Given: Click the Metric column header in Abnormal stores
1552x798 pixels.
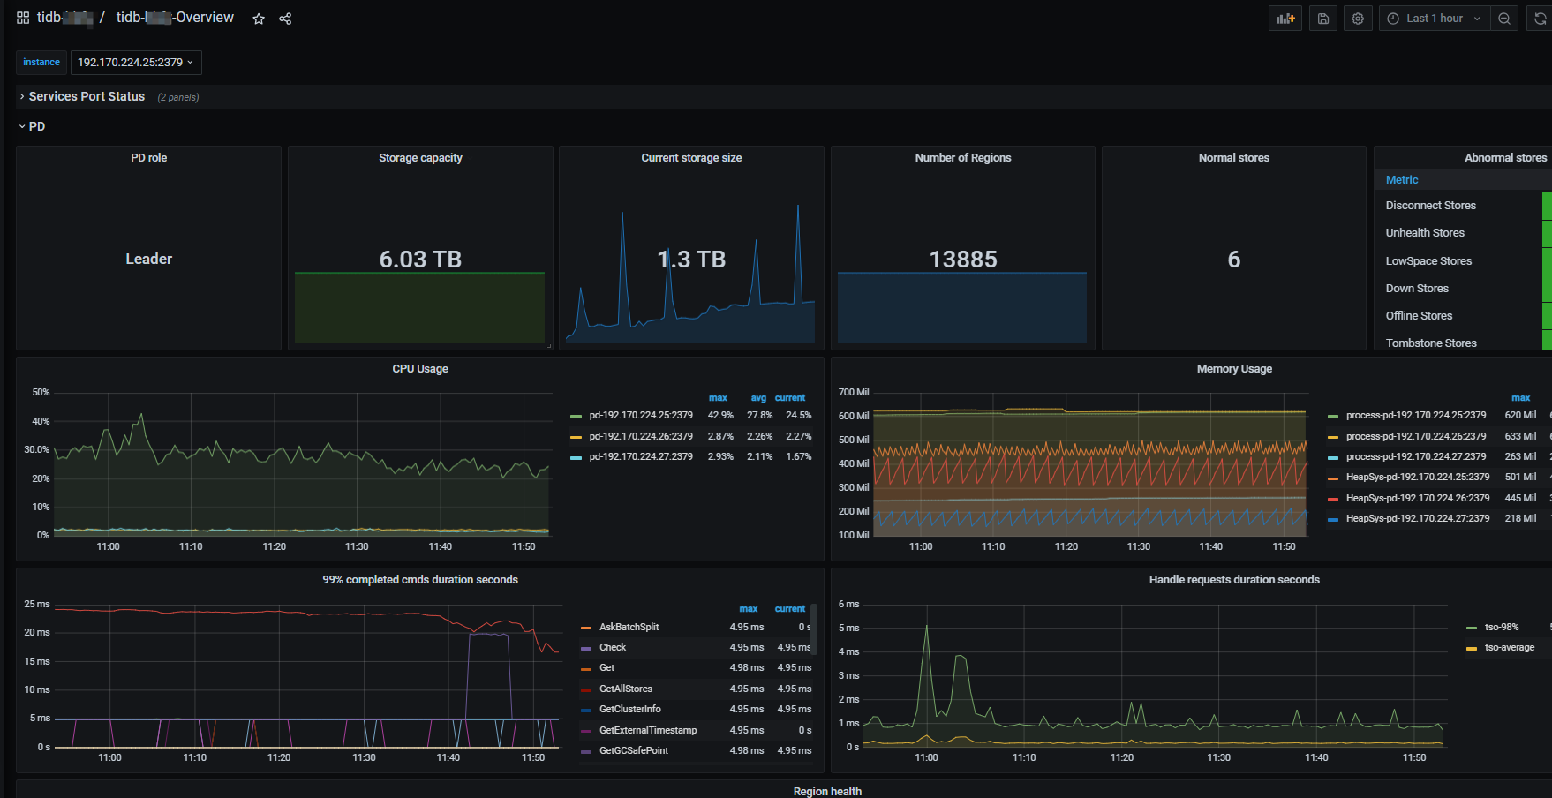Looking at the screenshot, I should click(1401, 180).
